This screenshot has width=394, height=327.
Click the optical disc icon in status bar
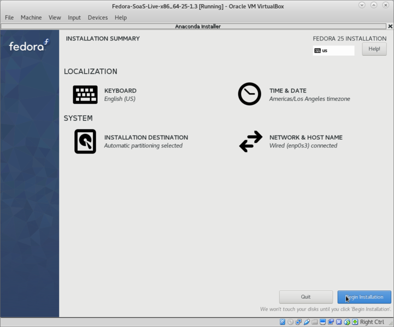tap(291, 322)
